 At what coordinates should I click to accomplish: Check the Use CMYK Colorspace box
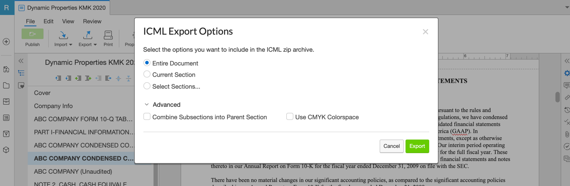click(290, 116)
